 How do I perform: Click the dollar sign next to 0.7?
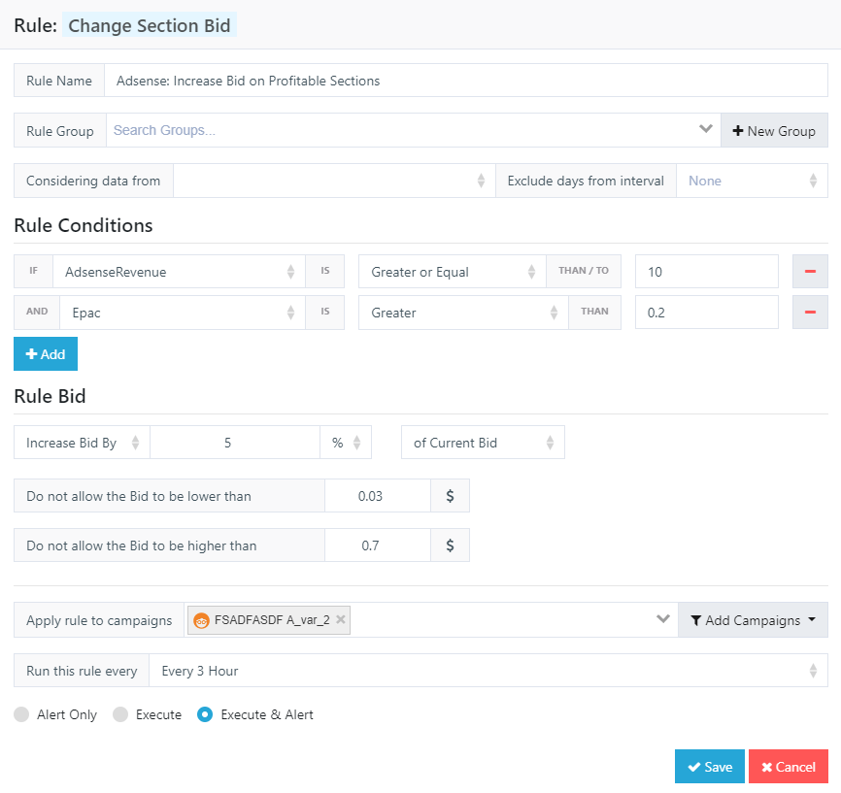click(450, 545)
